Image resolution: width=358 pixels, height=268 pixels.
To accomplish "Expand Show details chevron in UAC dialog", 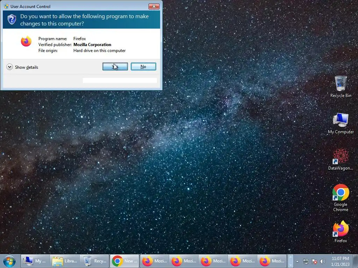I will pos(9,67).
